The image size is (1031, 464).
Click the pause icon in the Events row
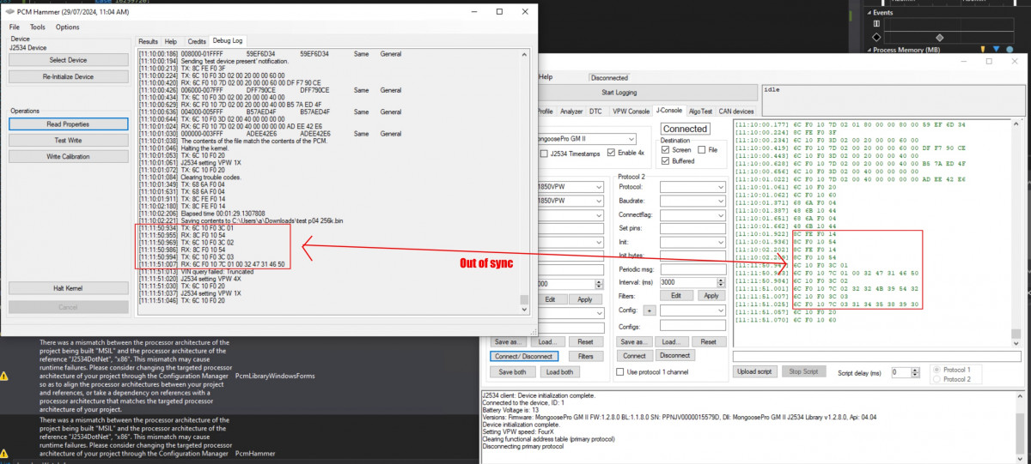tap(876, 24)
